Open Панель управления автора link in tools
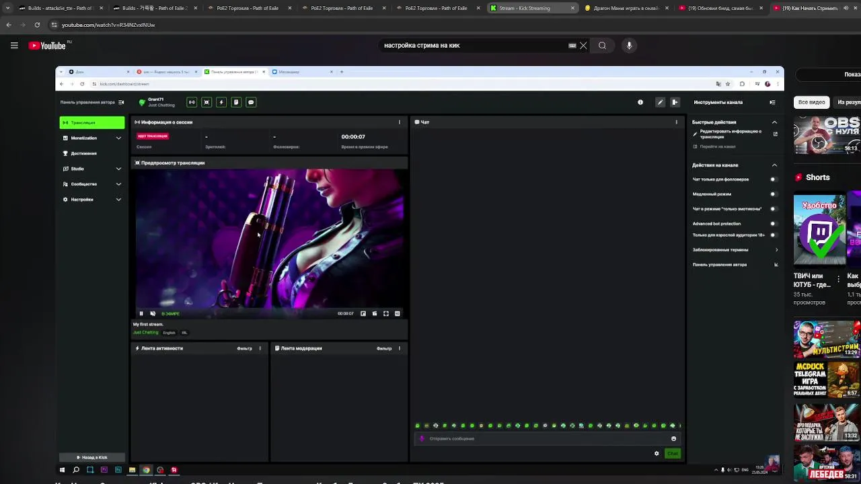Screen dimensions: 861x484 [735, 265]
